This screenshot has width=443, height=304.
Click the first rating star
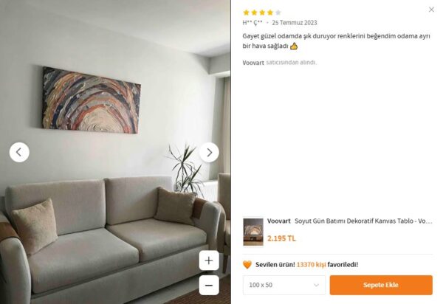click(x=246, y=13)
